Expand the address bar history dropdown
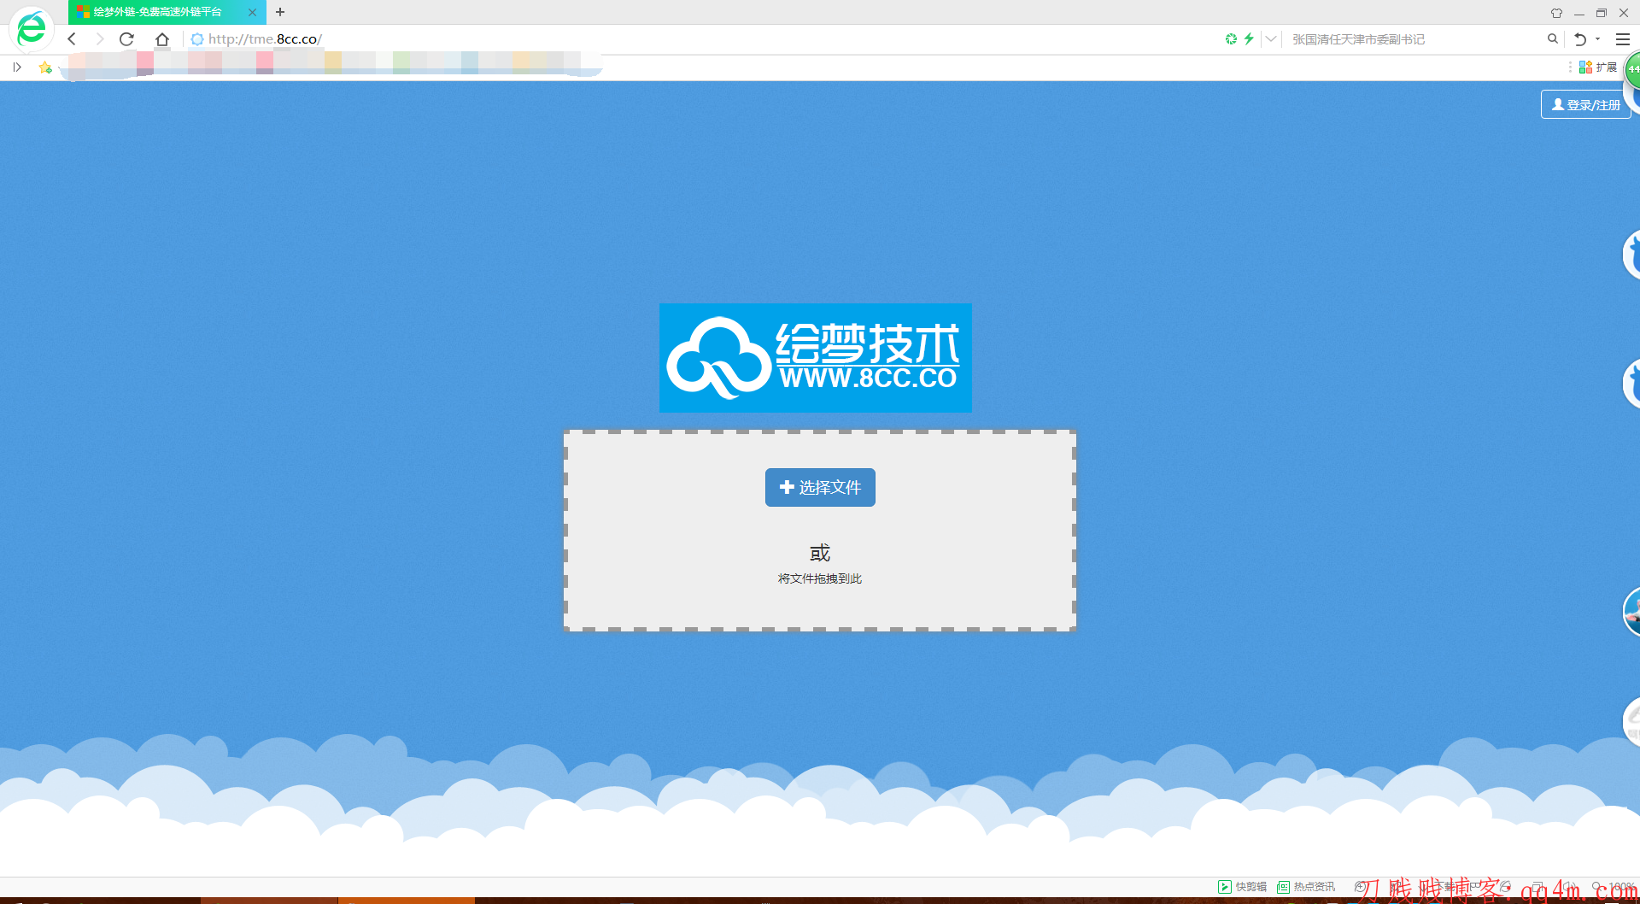 1271,39
